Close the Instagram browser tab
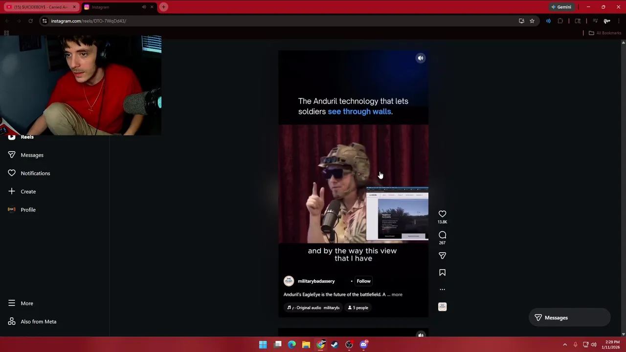Screen dimensions: 626x352 pos(152,7)
